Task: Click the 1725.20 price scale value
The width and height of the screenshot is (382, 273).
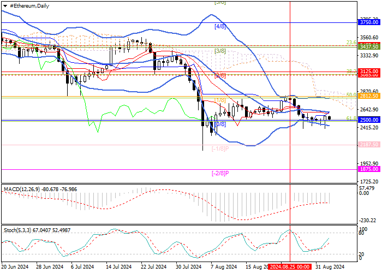Action: [369, 182]
